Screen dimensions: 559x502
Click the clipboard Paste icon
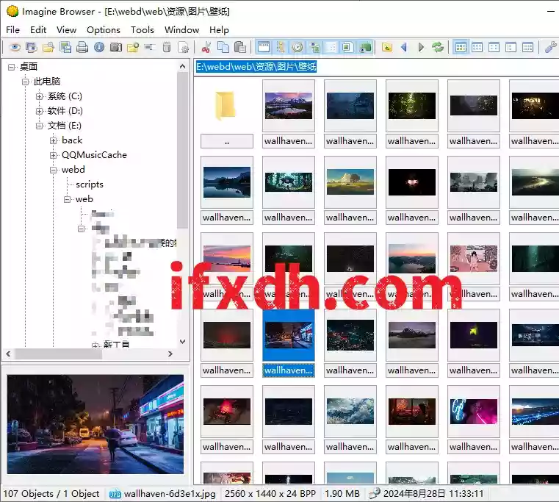pos(240,47)
